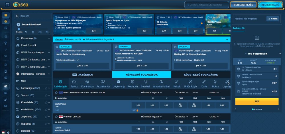Select the Labdarúgás sport icon
The height and width of the screenshot is (134, 285).
[61, 84]
